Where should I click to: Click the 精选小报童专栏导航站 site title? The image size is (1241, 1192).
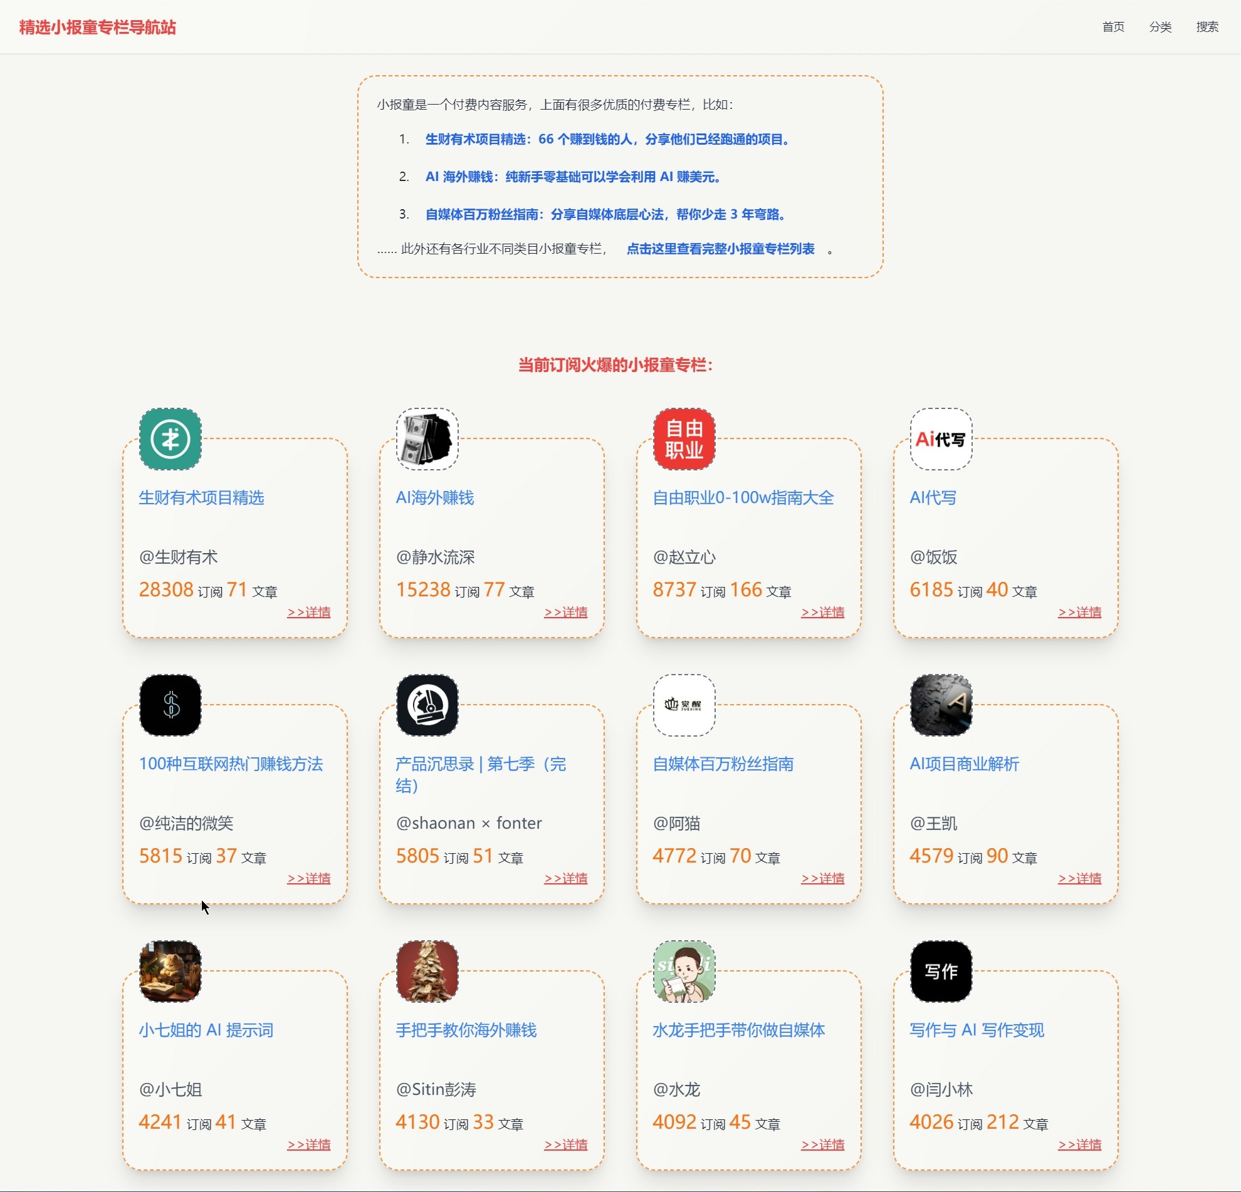[98, 27]
